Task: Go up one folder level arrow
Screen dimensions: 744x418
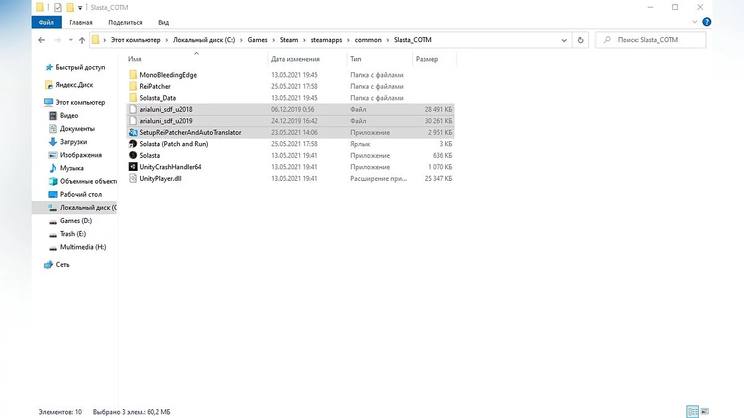Action: [82, 40]
